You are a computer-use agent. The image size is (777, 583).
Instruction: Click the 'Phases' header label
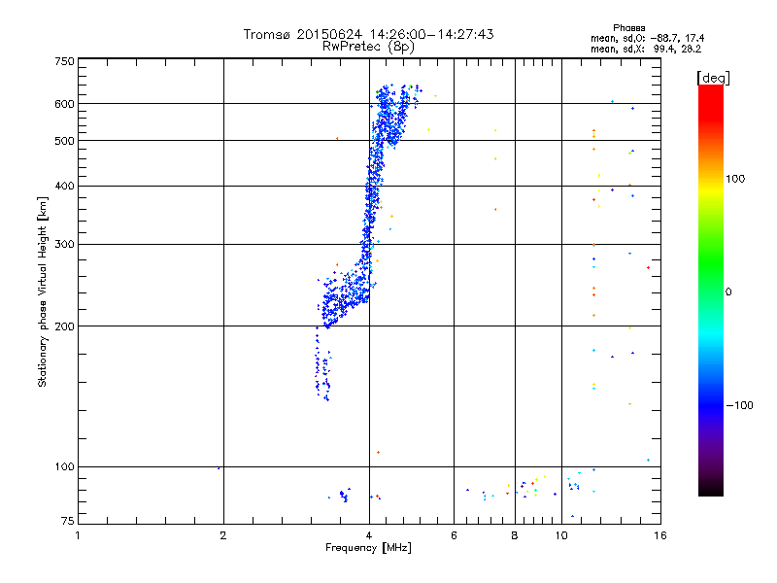click(x=628, y=28)
